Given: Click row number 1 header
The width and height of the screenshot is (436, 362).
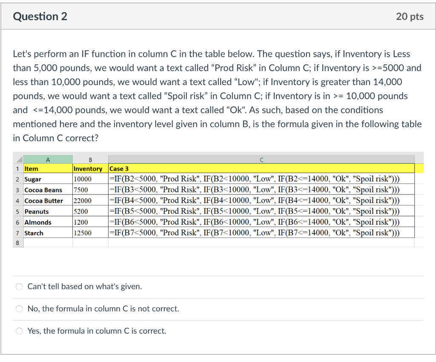Looking at the screenshot, I should (x=18, y=168).
